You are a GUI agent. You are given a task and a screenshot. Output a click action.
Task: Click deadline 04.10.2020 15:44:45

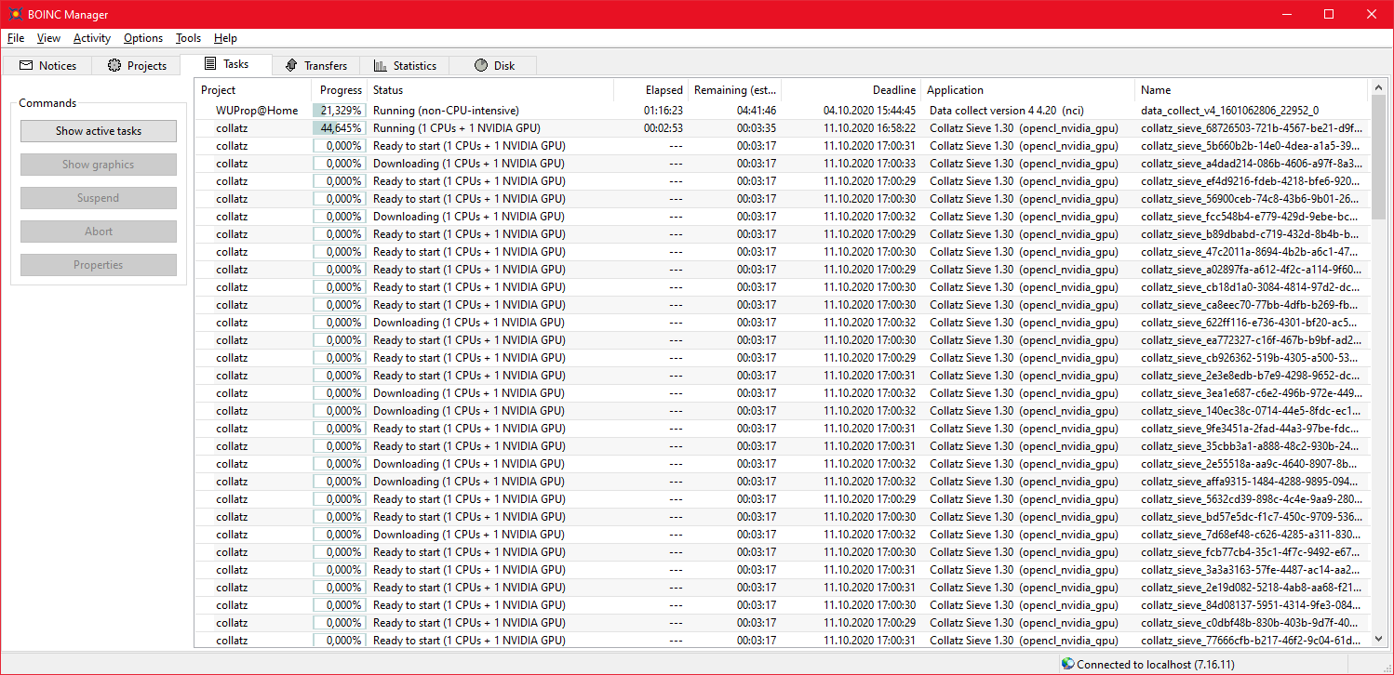pos(869,111)
